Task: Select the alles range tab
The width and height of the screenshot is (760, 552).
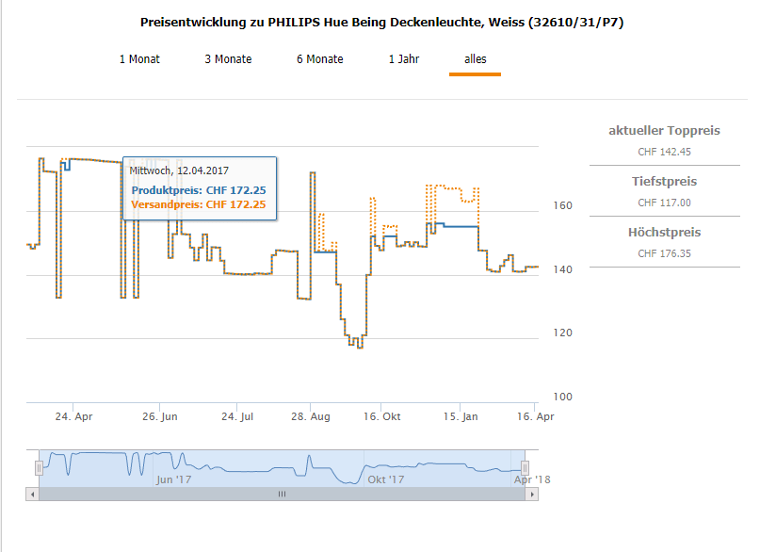Action: 475,59
